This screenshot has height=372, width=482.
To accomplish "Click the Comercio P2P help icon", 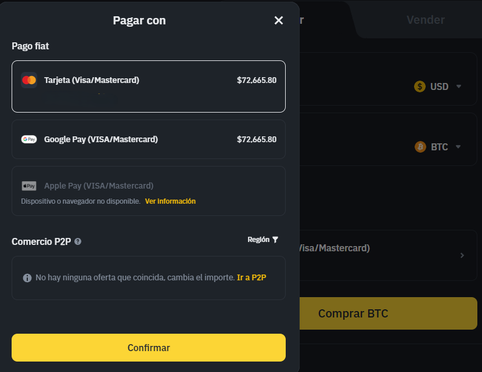I will 78,241.
